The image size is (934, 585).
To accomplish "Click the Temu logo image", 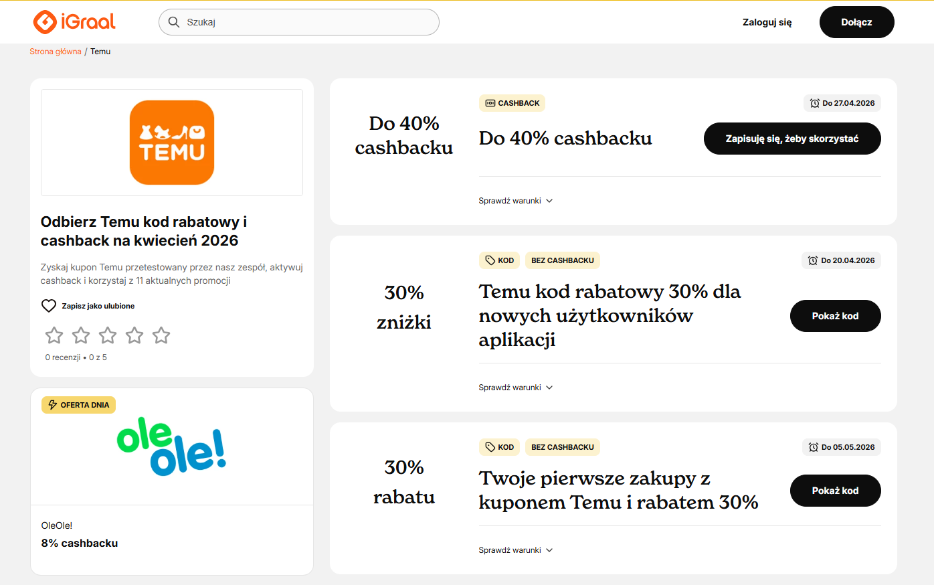I will 171,142.
